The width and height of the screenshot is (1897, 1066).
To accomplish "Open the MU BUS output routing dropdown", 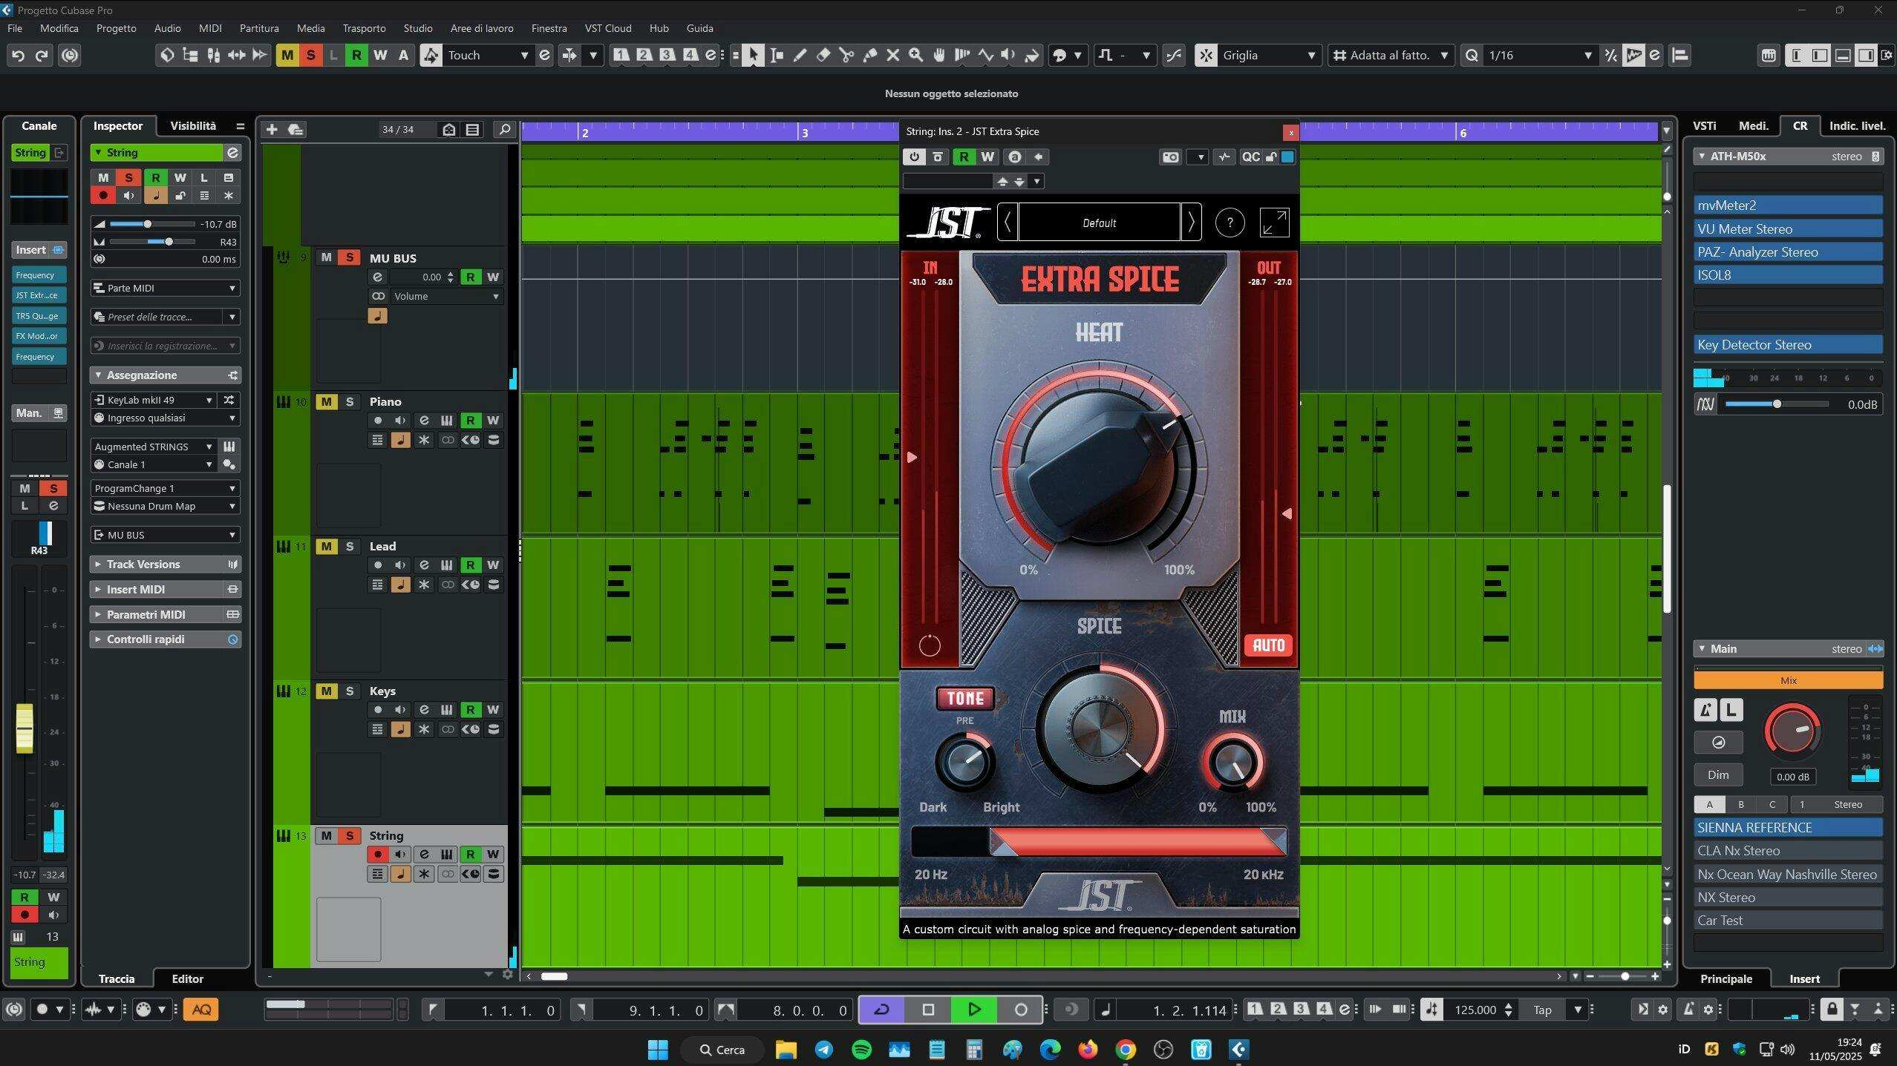I will [165, 534].
